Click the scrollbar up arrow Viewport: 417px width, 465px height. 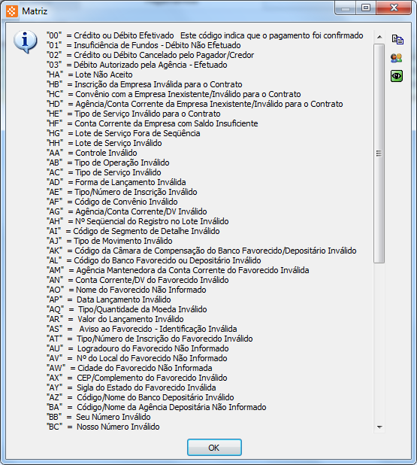(379, 37)
